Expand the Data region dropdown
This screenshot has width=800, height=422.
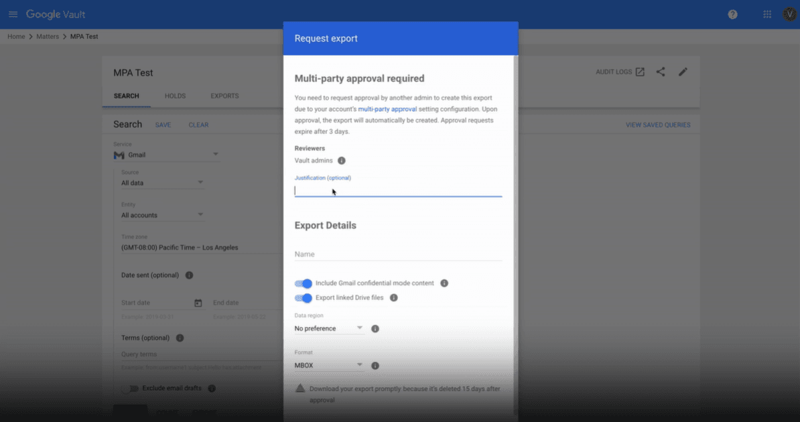pyautogui.click(x=329, y=328)
